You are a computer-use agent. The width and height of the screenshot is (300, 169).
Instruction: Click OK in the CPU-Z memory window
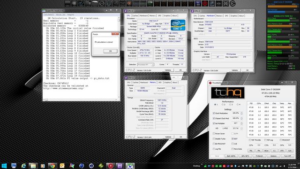(180, 137)
